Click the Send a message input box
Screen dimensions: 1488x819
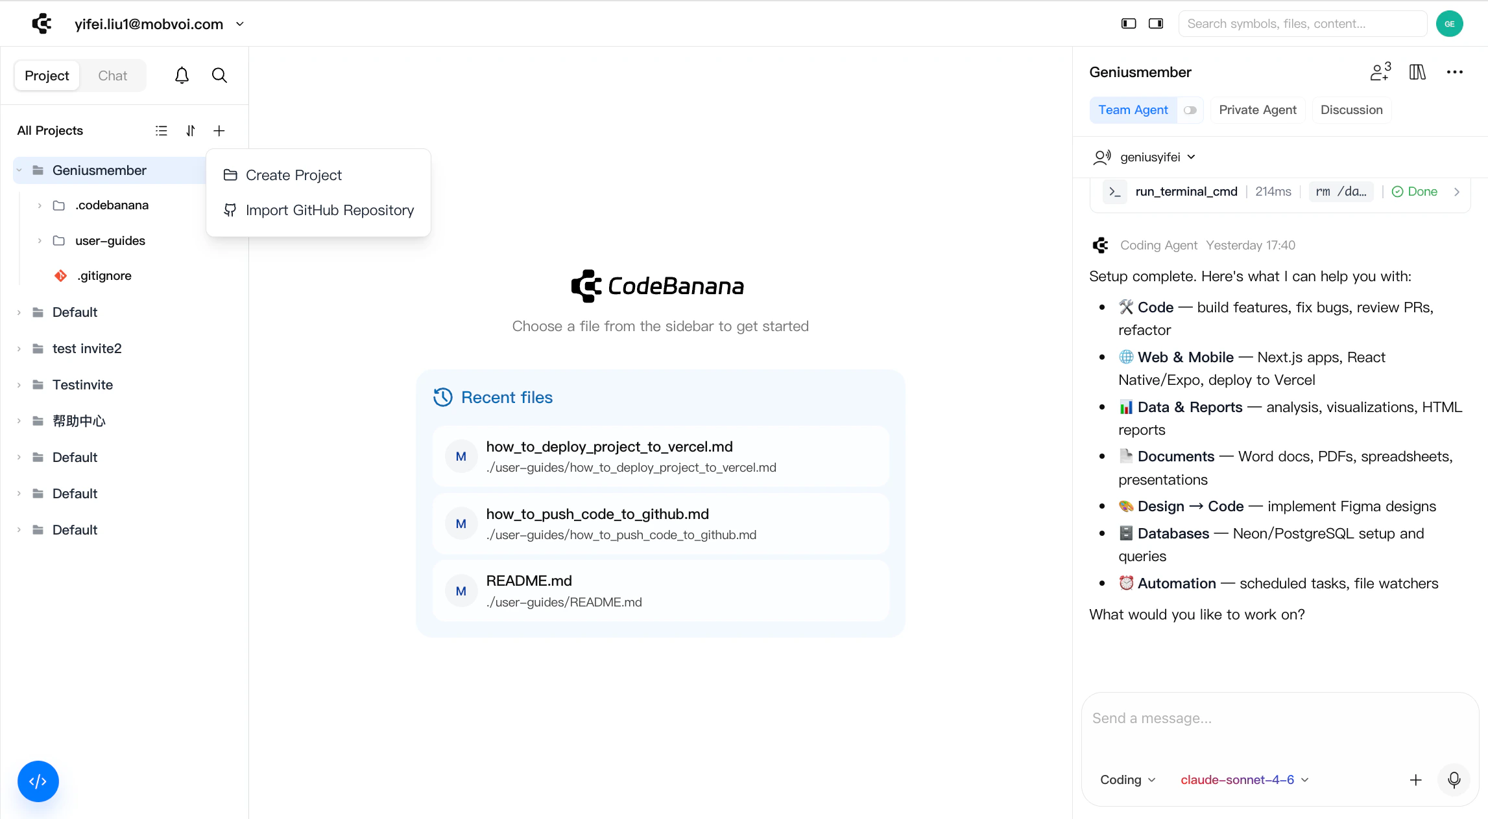1280,719
